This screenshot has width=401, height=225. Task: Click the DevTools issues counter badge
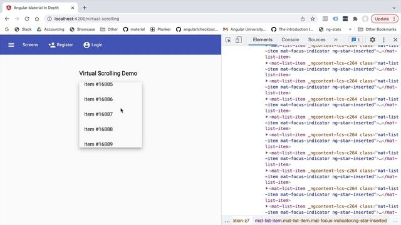(355, 40)
